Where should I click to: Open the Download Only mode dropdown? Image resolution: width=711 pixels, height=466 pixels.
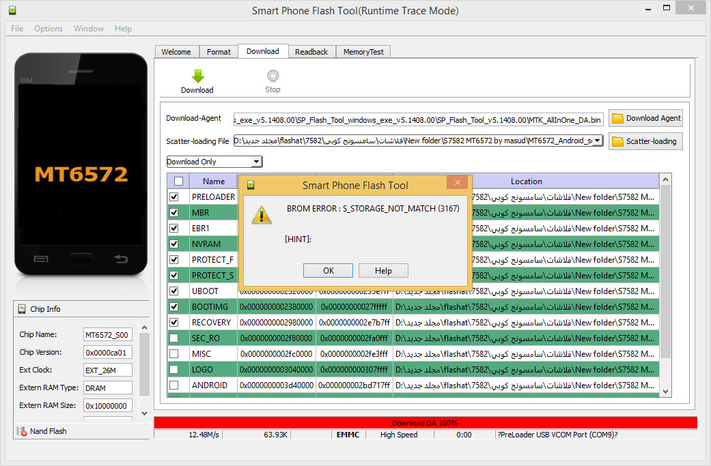257,162
